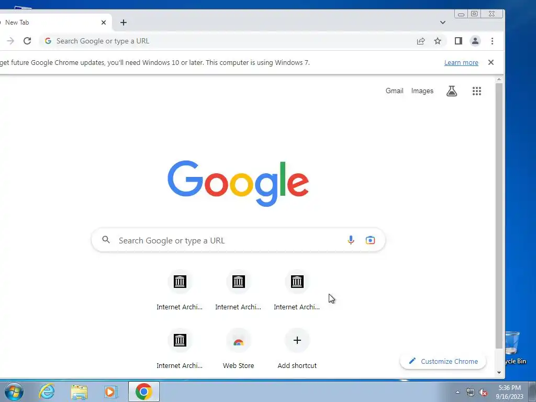
Task: Open the third Internet Archive shortcut in the top row
Action: pos(297,290)
